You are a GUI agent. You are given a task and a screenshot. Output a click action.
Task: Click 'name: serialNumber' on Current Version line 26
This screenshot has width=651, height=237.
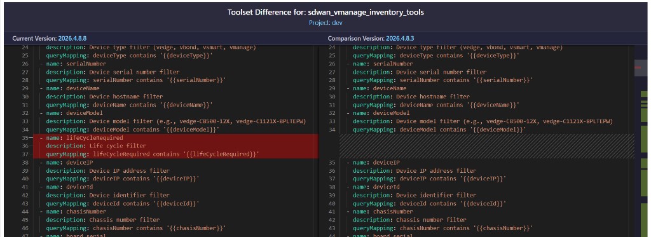[76, 64]
